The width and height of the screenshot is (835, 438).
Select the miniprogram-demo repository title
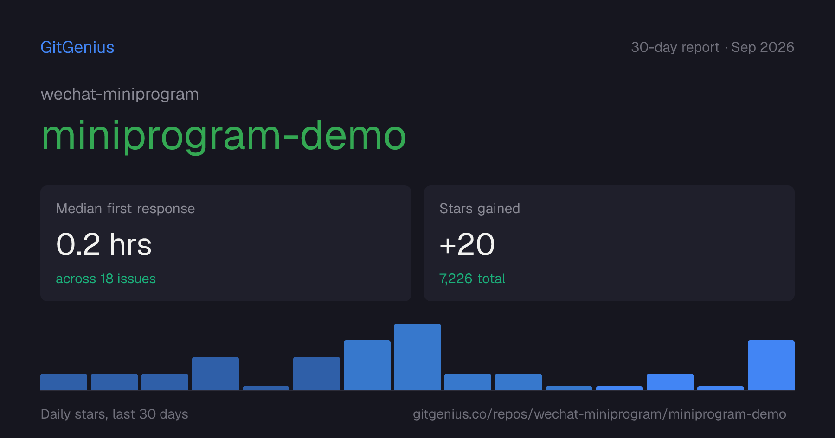coord(224,135)
